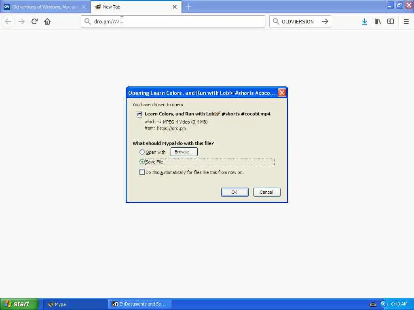This screenshot has width=414, height=310.
Task: Click the Mypal icon on New Tab
Action: pyautogui.click(x=98, y=7)
